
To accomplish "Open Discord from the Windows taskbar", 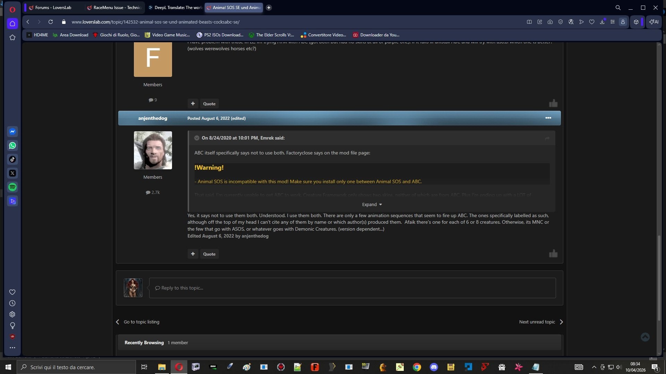I will pos(434,367).
